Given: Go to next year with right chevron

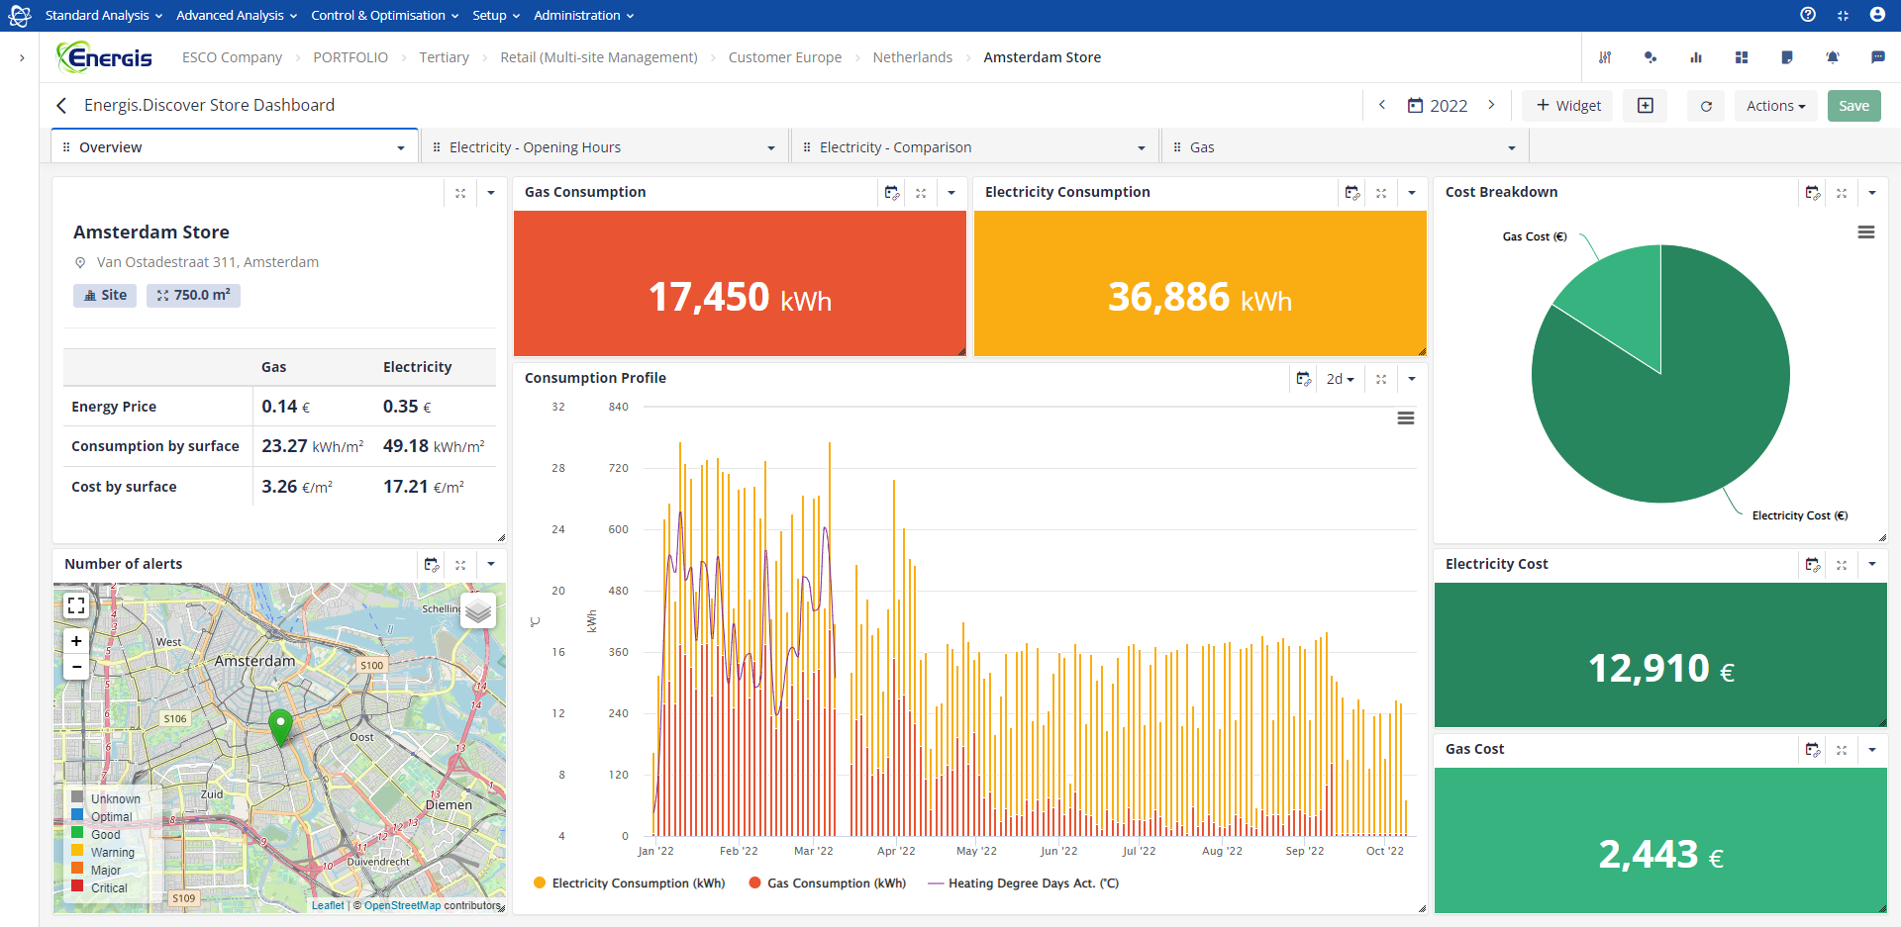Looking at the screenshot, I should pyautogui.click(x=1491, y=105).
